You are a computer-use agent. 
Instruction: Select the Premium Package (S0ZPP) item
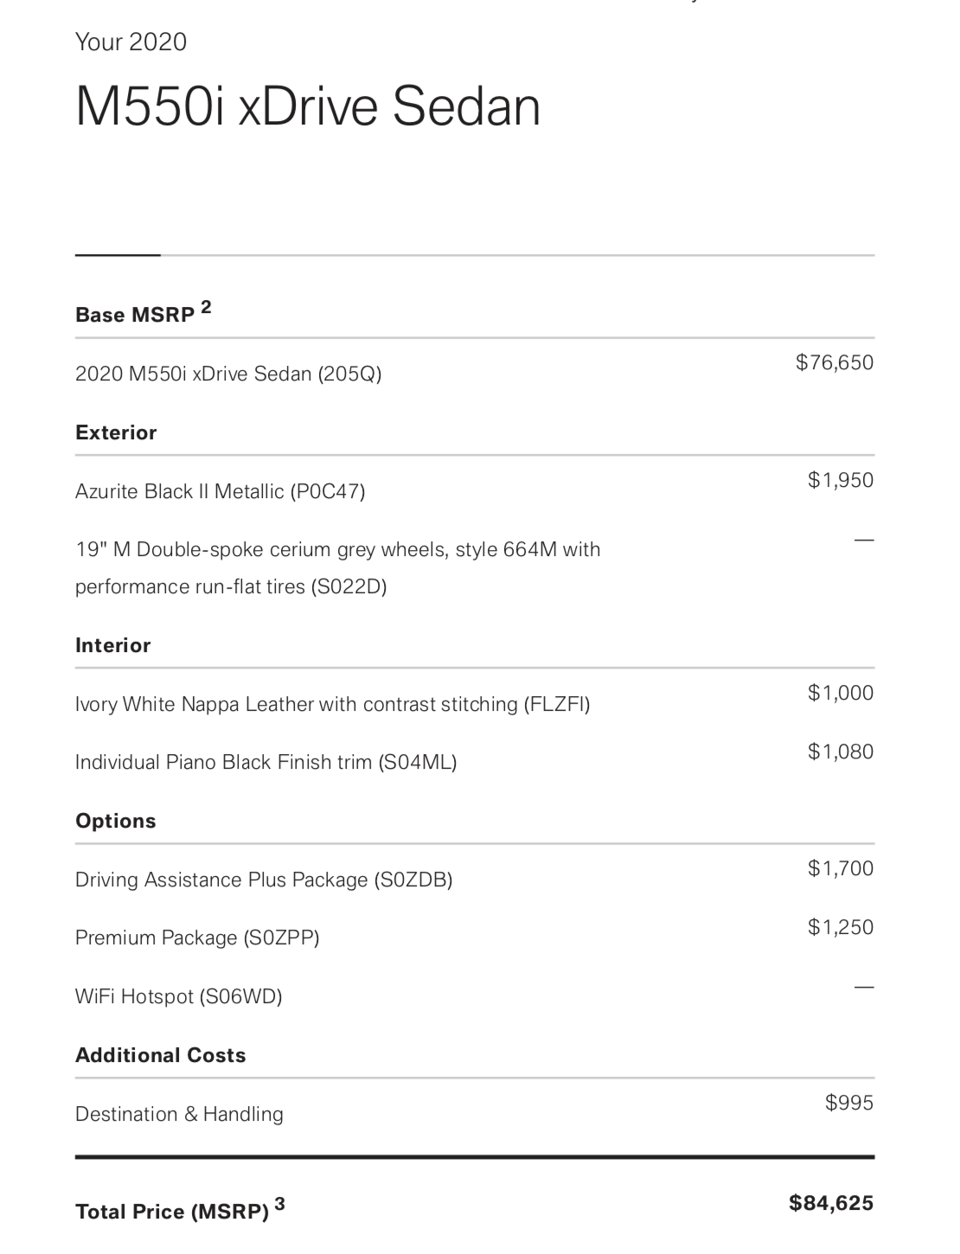point(197,937)
